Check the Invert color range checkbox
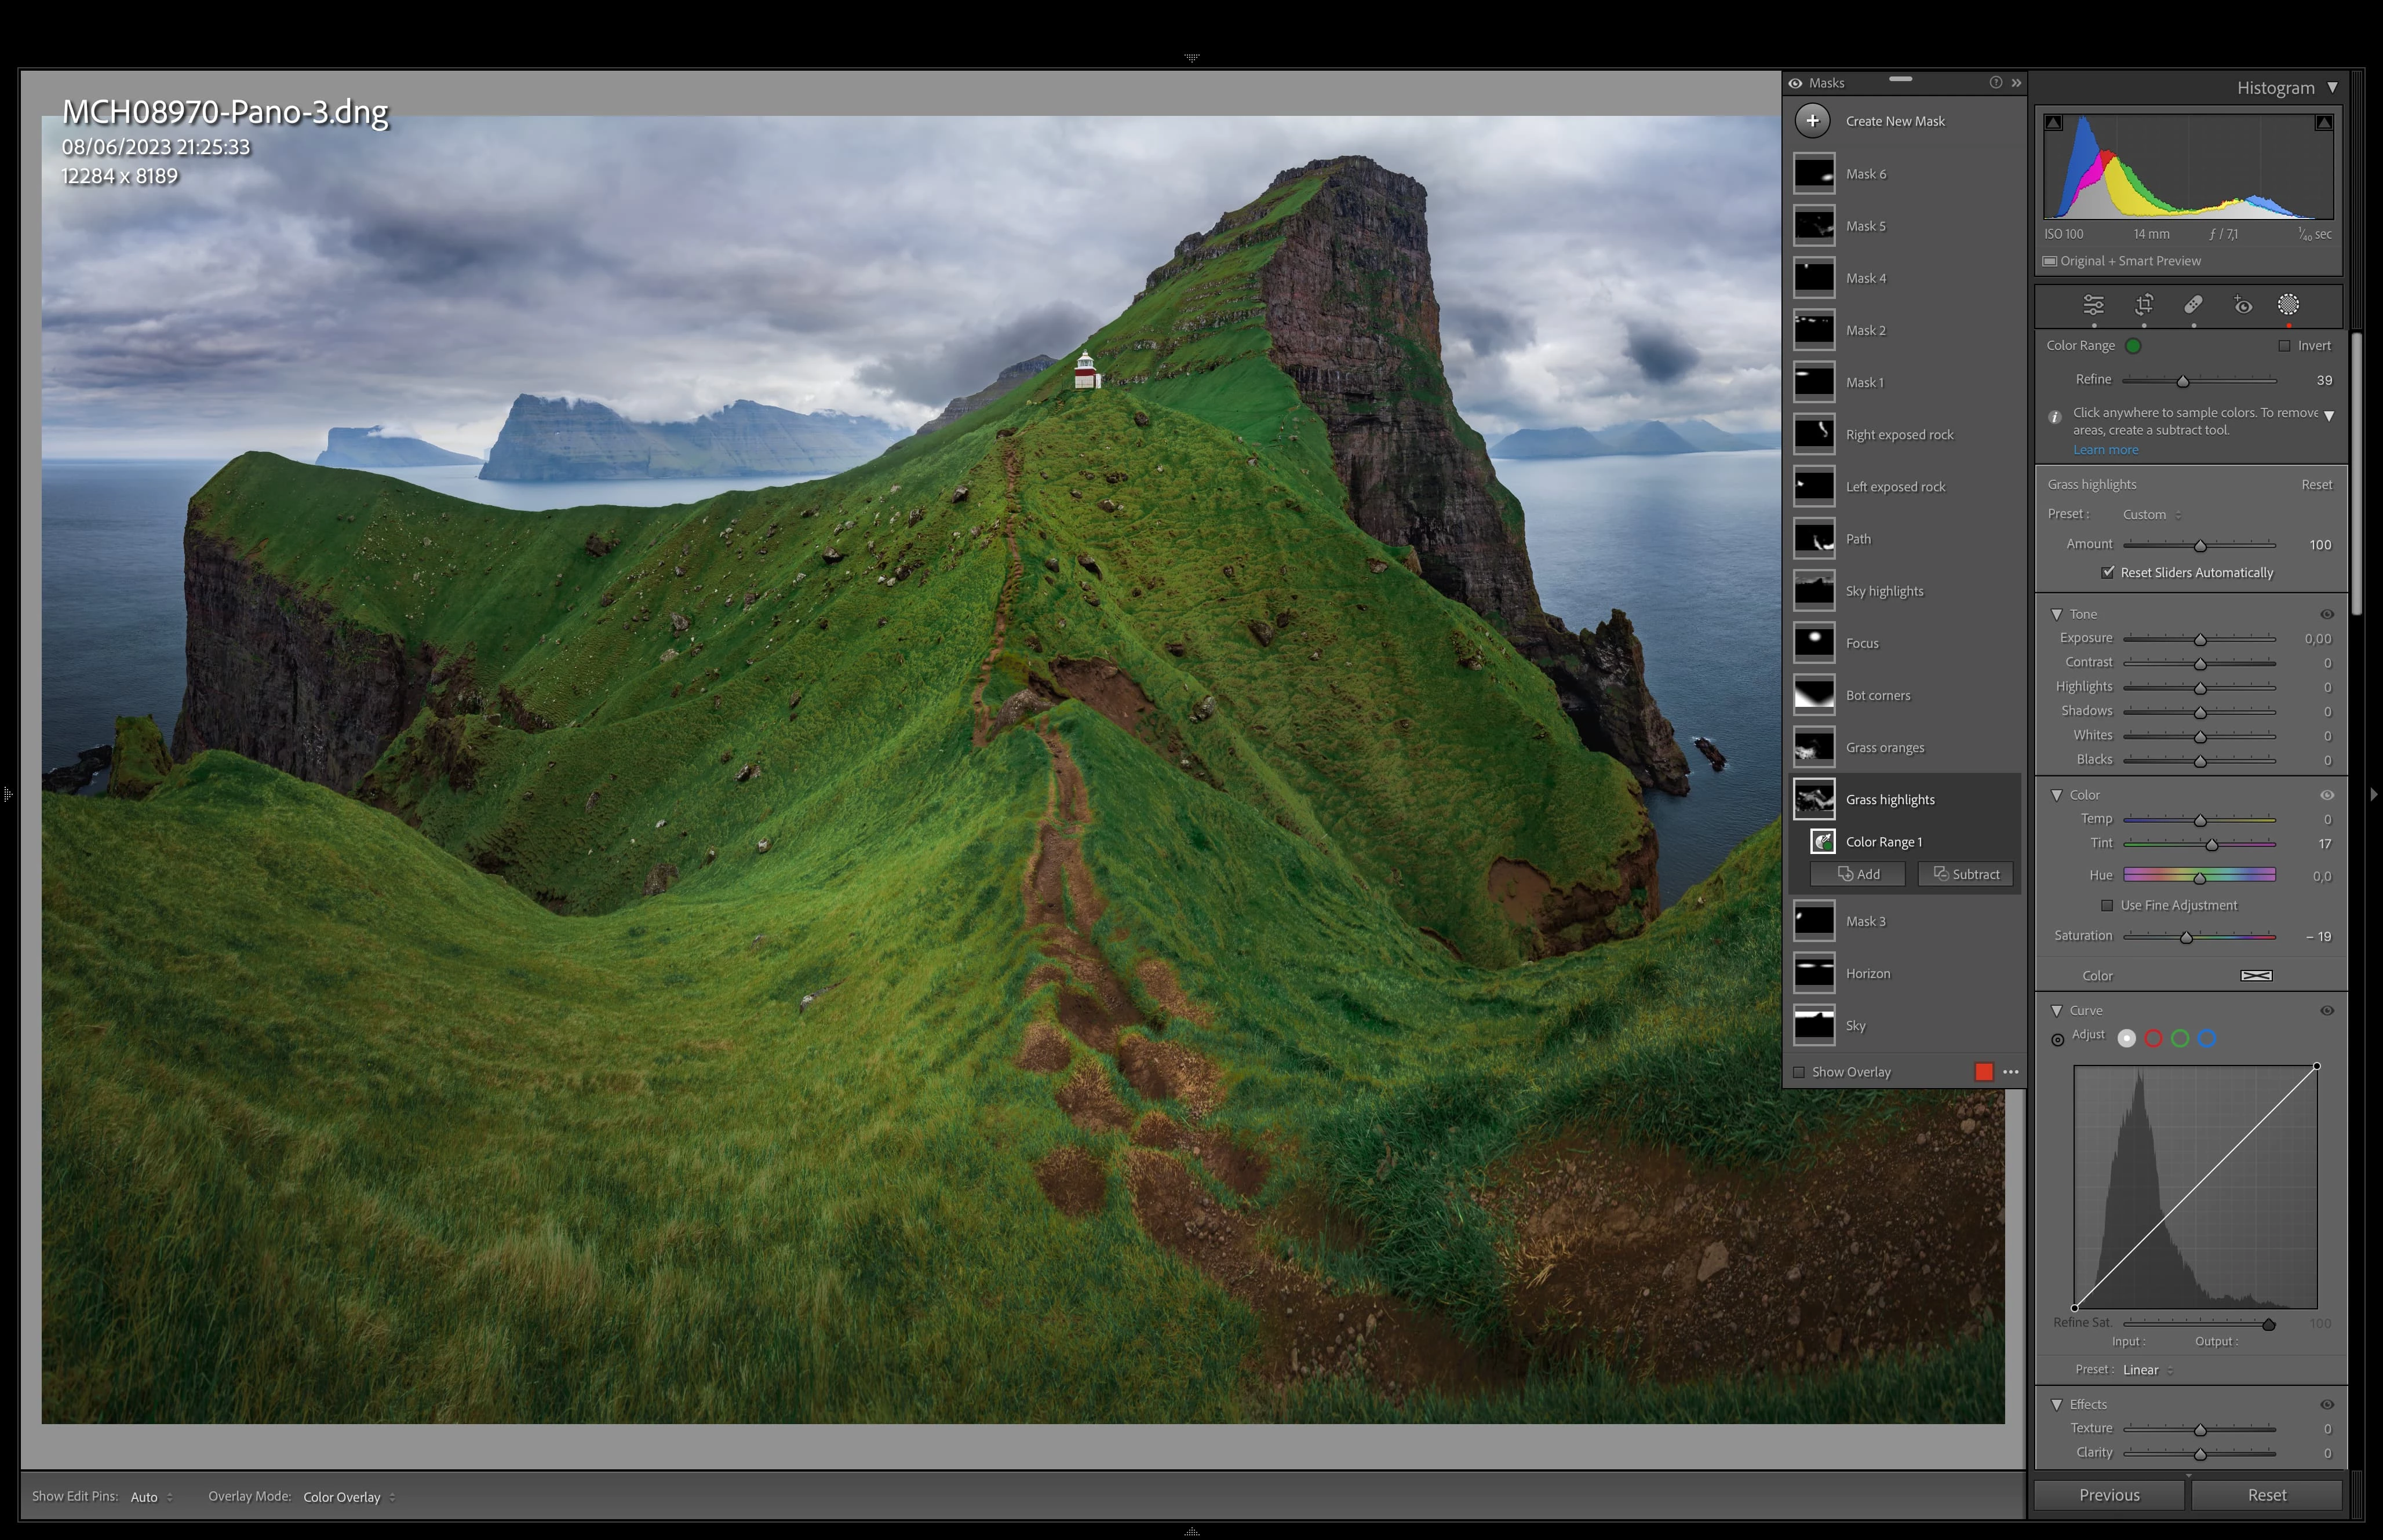Screen dimensions: 2383x1540 [x=2284, y=346]
